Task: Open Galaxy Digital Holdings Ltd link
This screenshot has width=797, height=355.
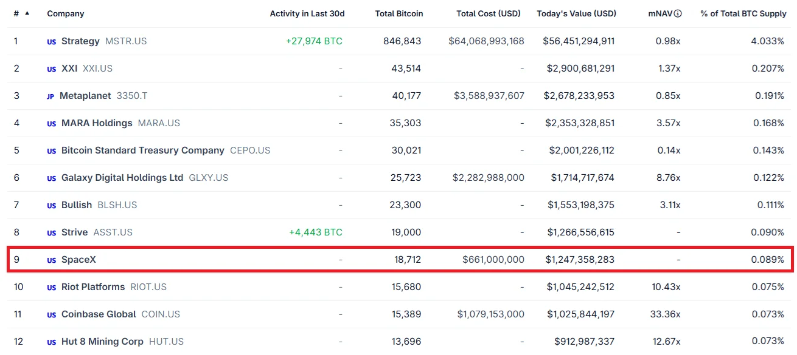Action: pyautogui.click(x=122, y=178)
